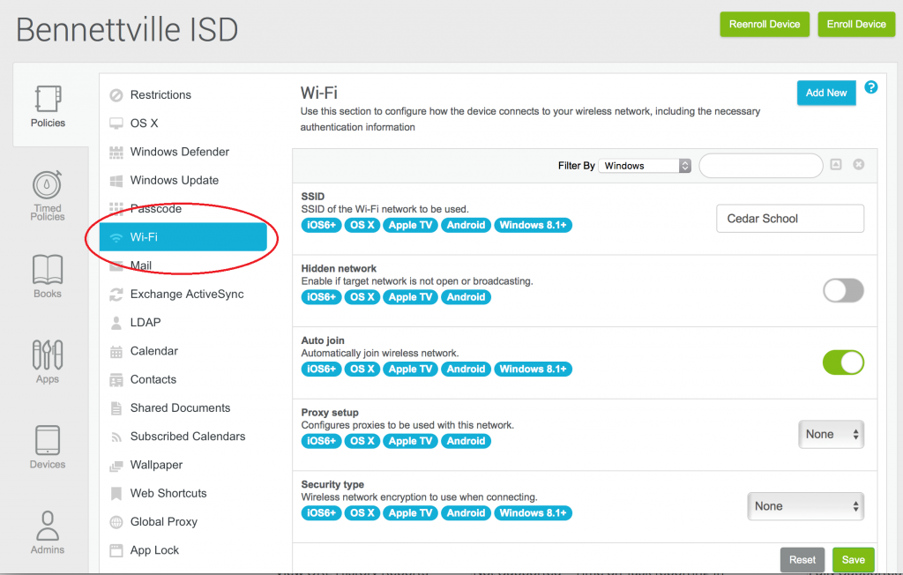Open the Filter By Windows dropdown
The height and width of the screenshot is (575, 903).
(x=645, y=166)
